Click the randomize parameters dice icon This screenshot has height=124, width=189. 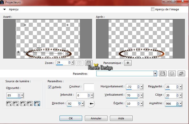172,73
